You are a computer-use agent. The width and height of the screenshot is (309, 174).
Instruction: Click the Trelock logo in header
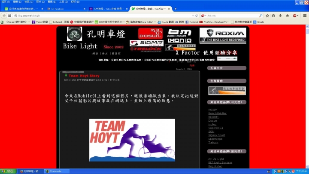(146, 49)
